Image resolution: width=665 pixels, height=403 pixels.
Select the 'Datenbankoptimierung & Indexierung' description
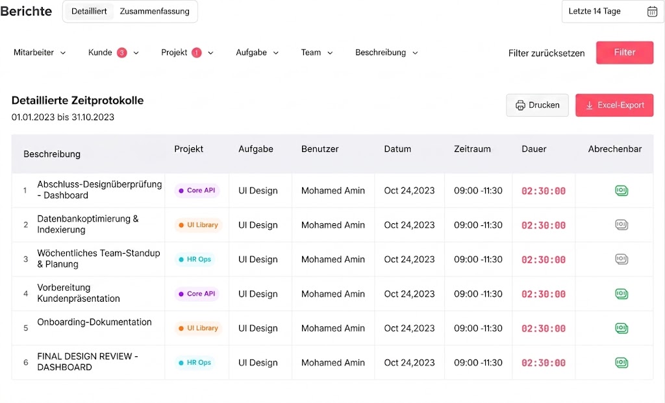tap(88, 224)
